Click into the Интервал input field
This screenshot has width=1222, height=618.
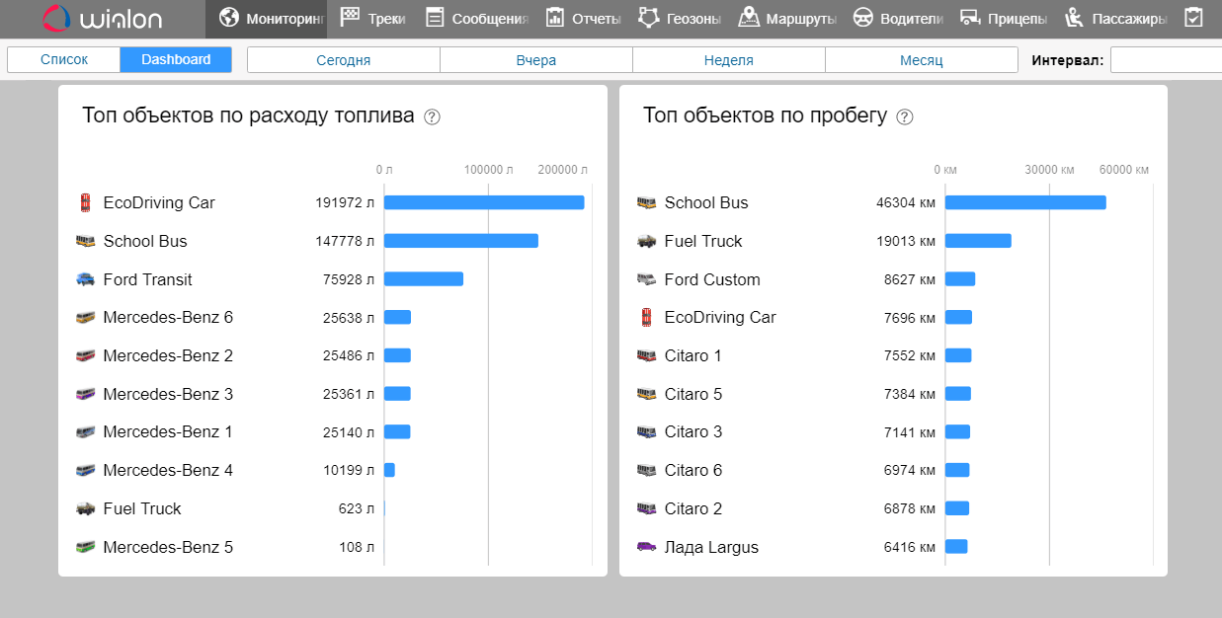click(x=1166, y=60)
